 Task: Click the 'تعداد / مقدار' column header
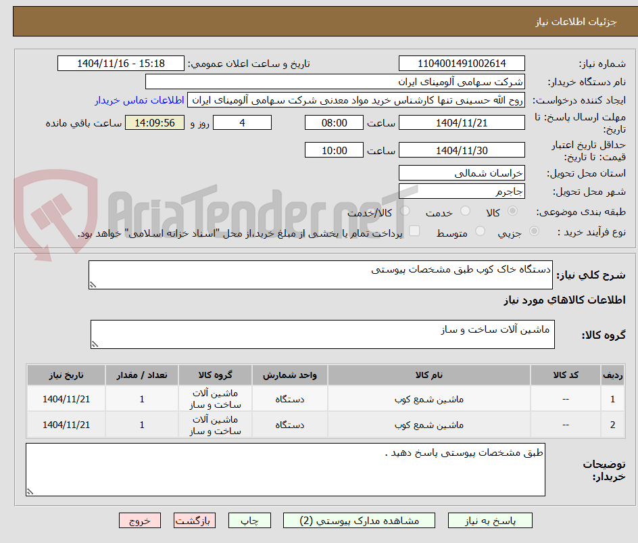click(142, 375)
